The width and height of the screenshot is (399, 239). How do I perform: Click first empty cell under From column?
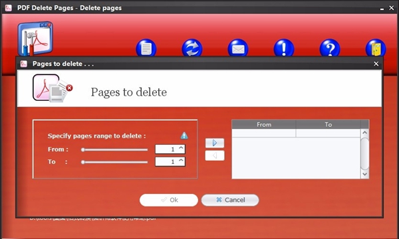coord(264,133)
